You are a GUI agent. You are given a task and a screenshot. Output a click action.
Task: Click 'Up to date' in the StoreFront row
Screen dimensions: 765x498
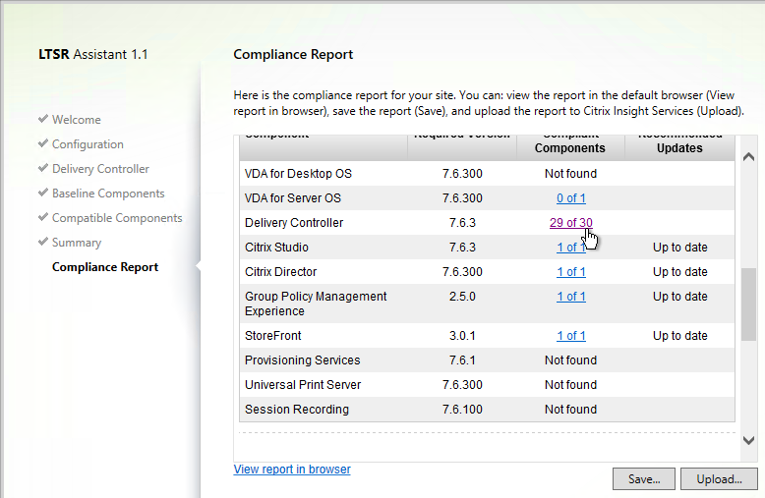(680, 336)
